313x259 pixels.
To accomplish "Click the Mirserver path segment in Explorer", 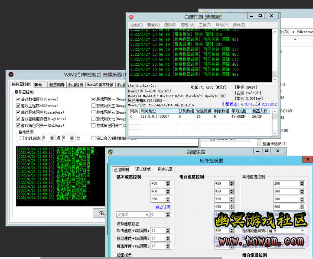I will (x=305, y=32).
